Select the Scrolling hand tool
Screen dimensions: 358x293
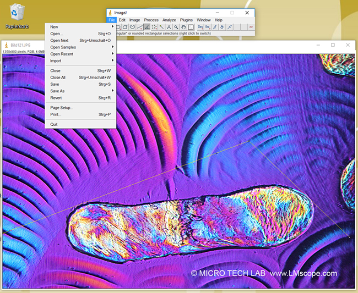tap(183, 27)
